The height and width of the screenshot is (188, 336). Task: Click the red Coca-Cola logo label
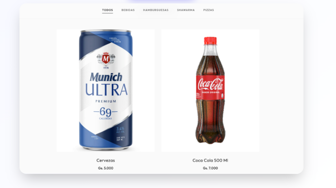click(x=210, y=88)
